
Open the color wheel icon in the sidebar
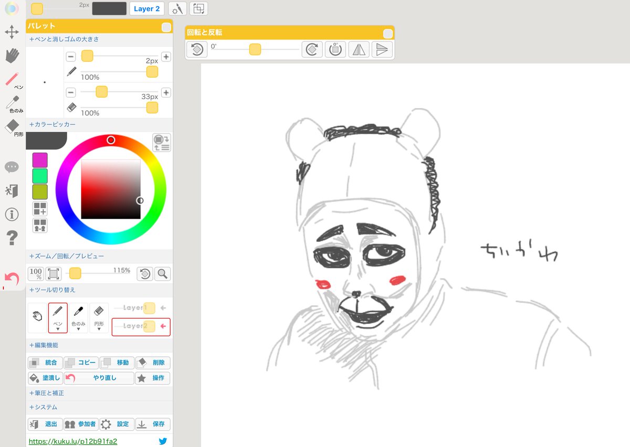click(12, 9)
